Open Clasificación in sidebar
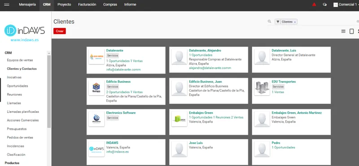 click(x=16, y=154)
